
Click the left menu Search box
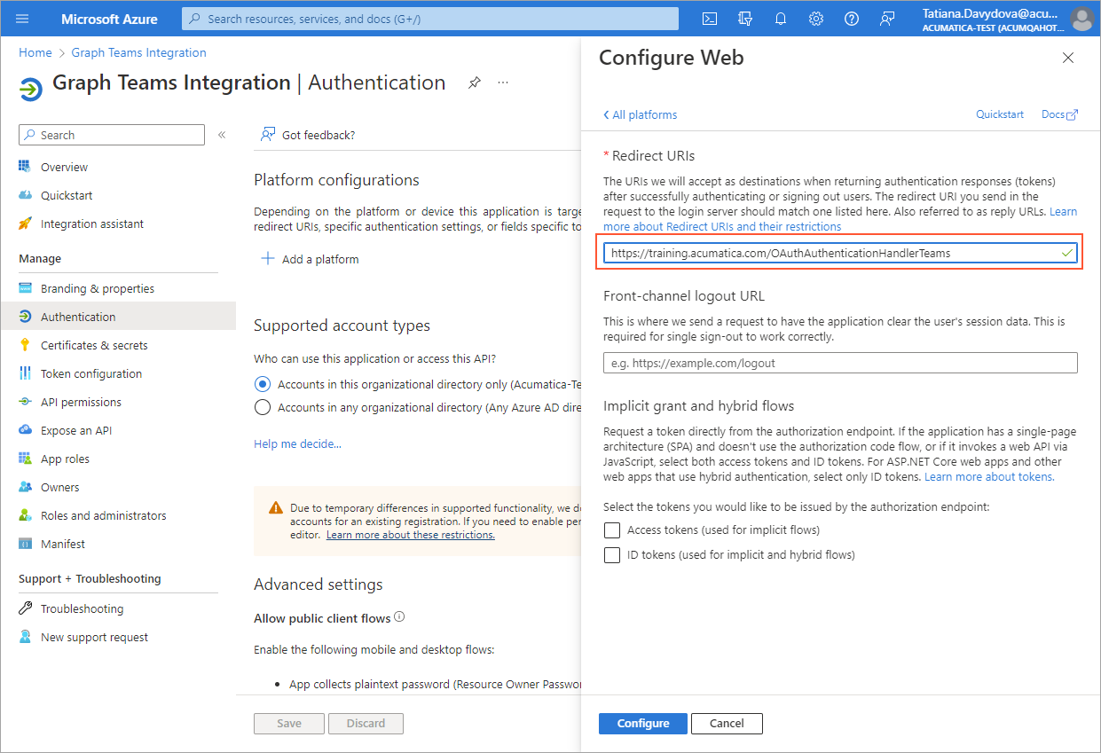[112, 135]
